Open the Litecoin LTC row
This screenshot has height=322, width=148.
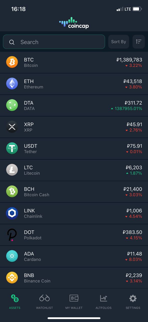[74, 170]
